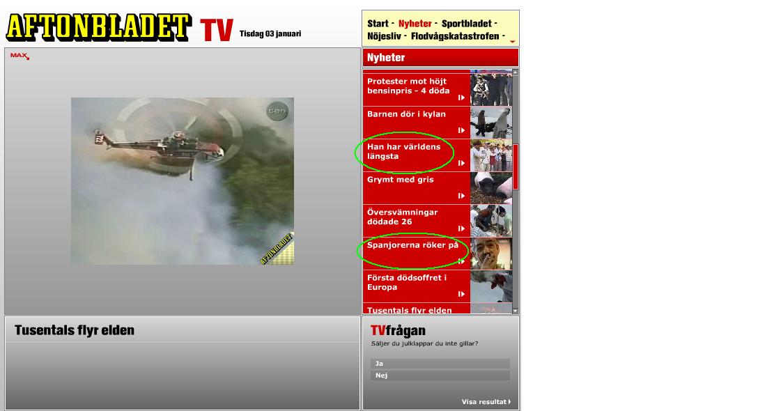Play icon on 'Han har världens längsta' item
The width and height of the screenshot is (758, 411).
[x=461, y=164]
